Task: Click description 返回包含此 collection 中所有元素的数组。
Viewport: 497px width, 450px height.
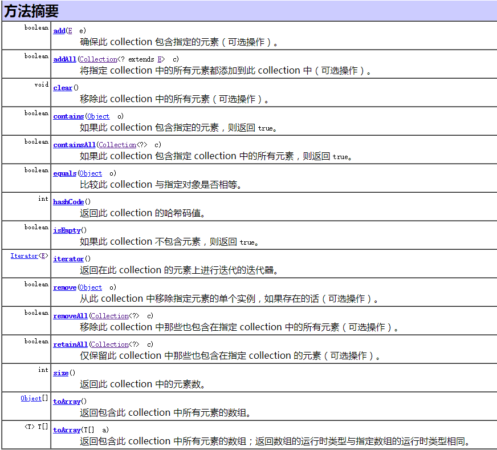Action: (165, 413)
